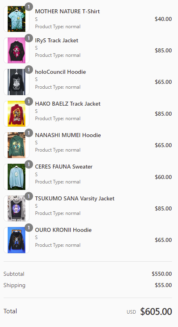Click the MOTHER NATURE T-Shirt thumbnail
178x327 pixels.
coord(17,19)
